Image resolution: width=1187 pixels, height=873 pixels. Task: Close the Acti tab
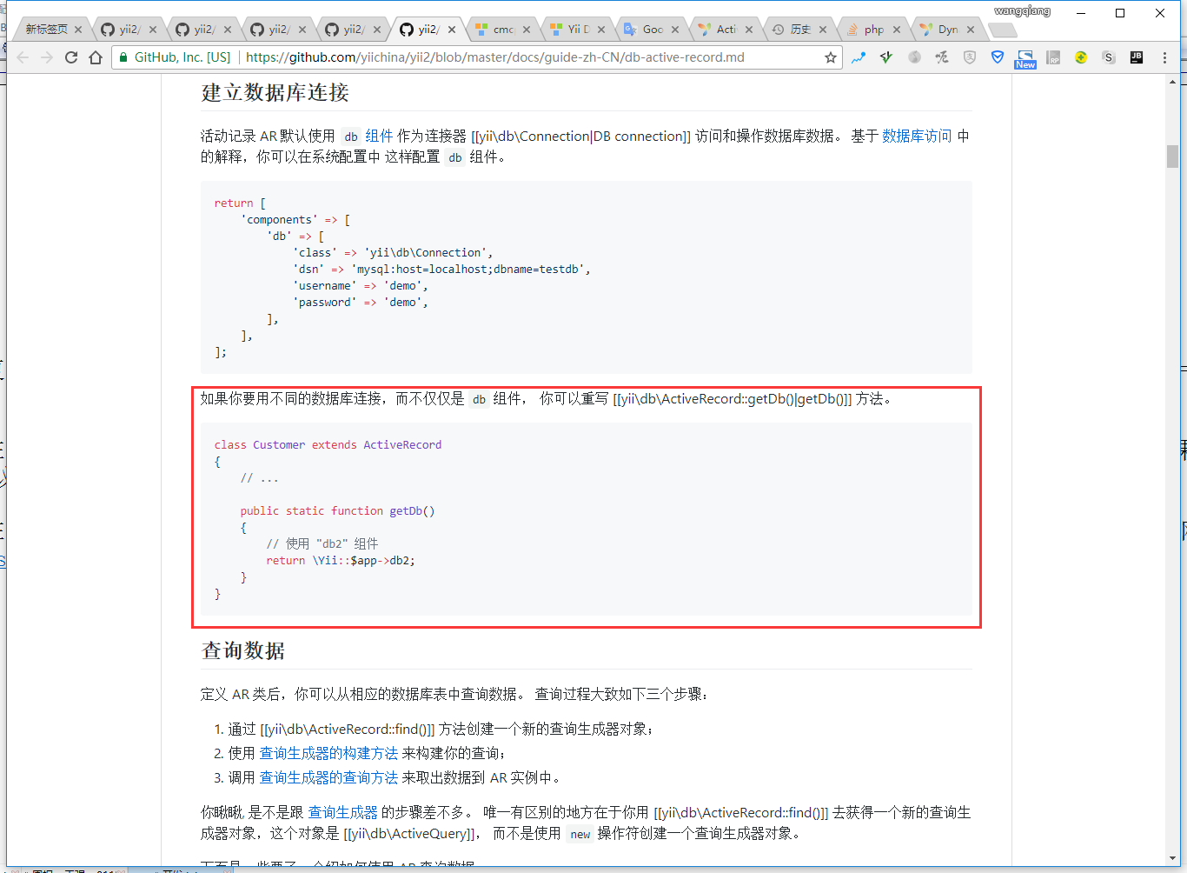[x=749, y=30]
